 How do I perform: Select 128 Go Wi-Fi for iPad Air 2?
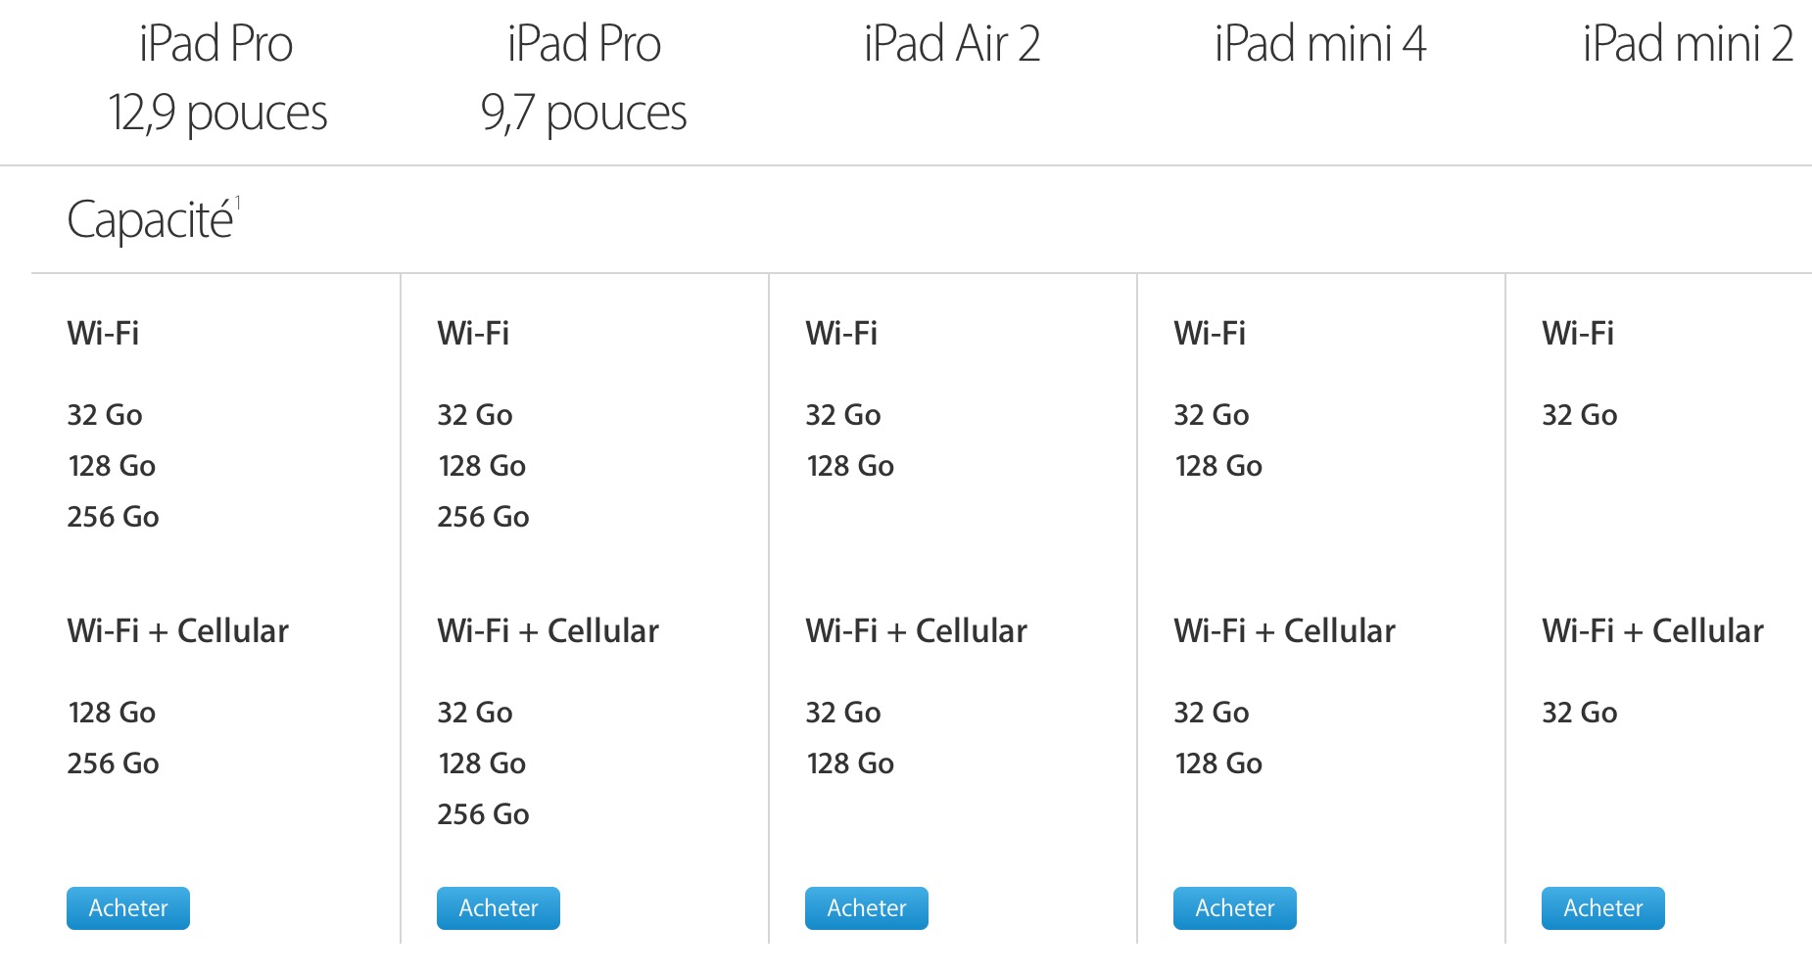point(850,466)
